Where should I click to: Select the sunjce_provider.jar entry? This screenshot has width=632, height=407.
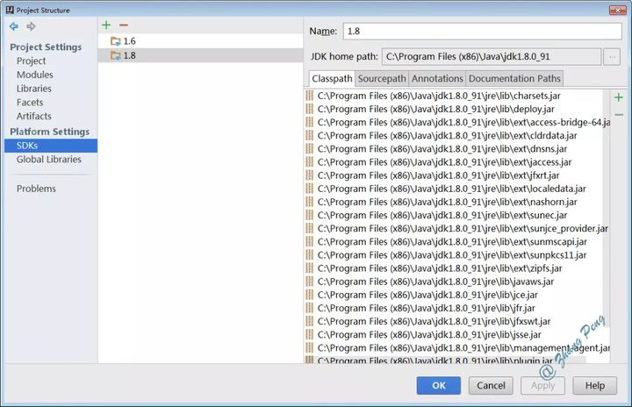coord(463,228)
